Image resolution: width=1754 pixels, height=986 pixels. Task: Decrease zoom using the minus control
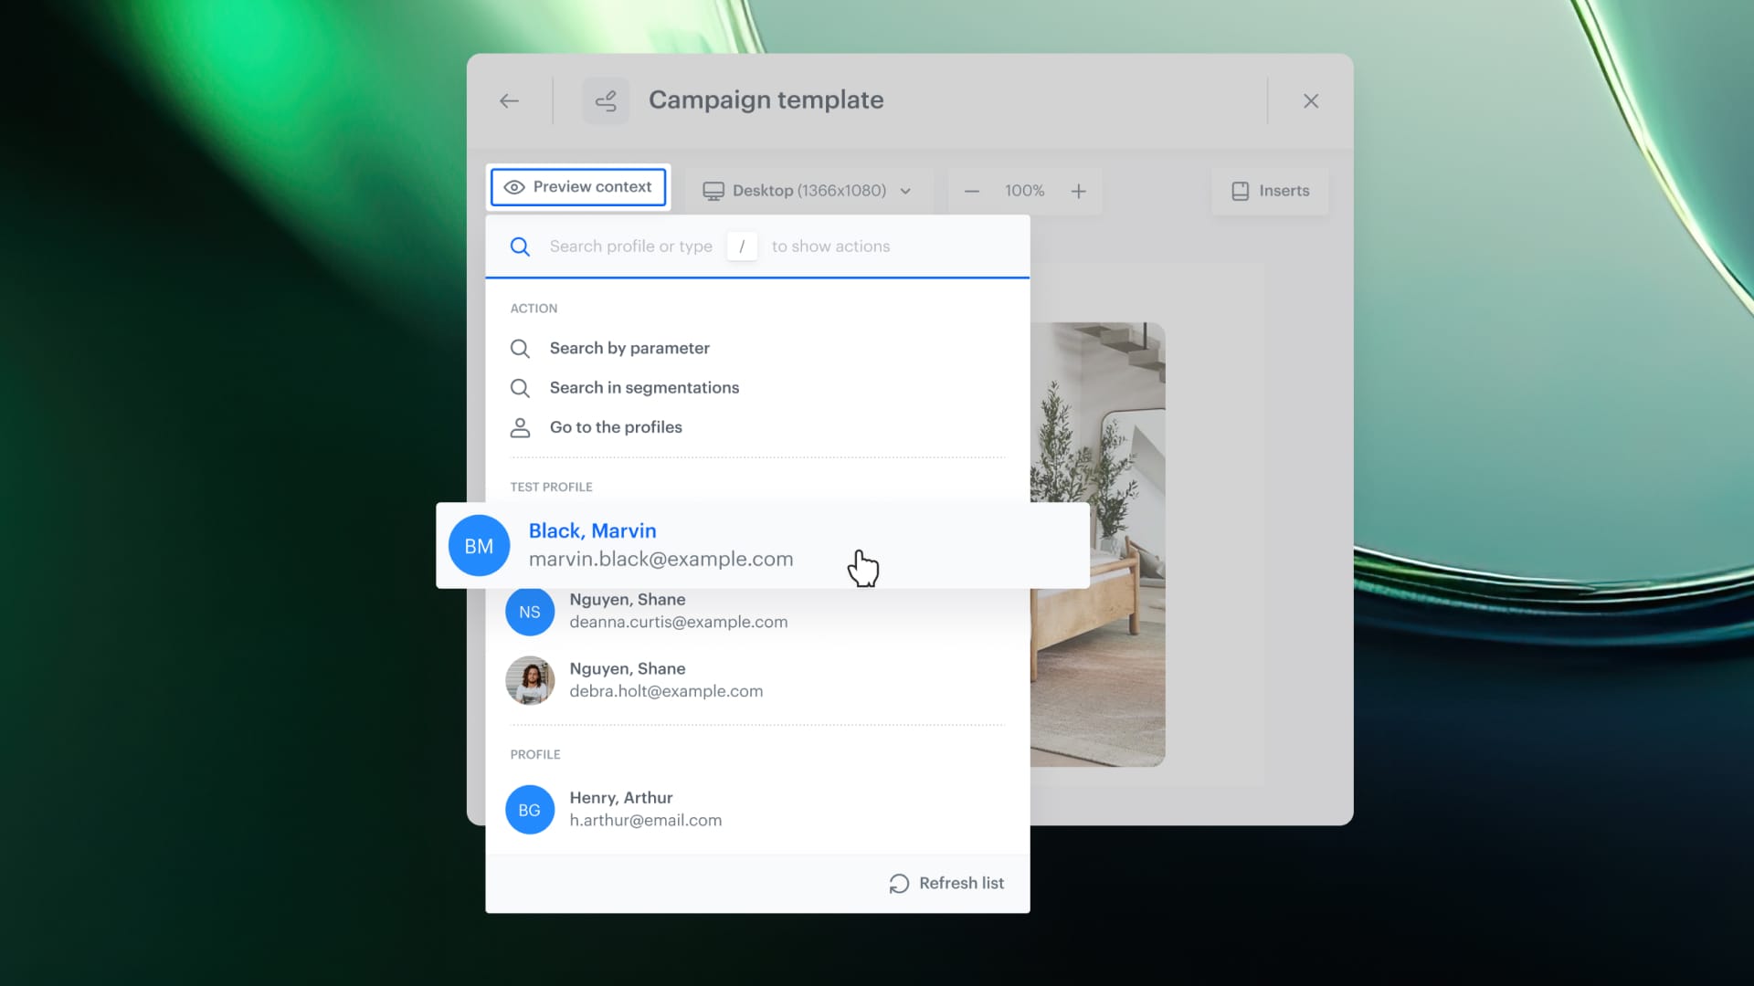point(971,191)
